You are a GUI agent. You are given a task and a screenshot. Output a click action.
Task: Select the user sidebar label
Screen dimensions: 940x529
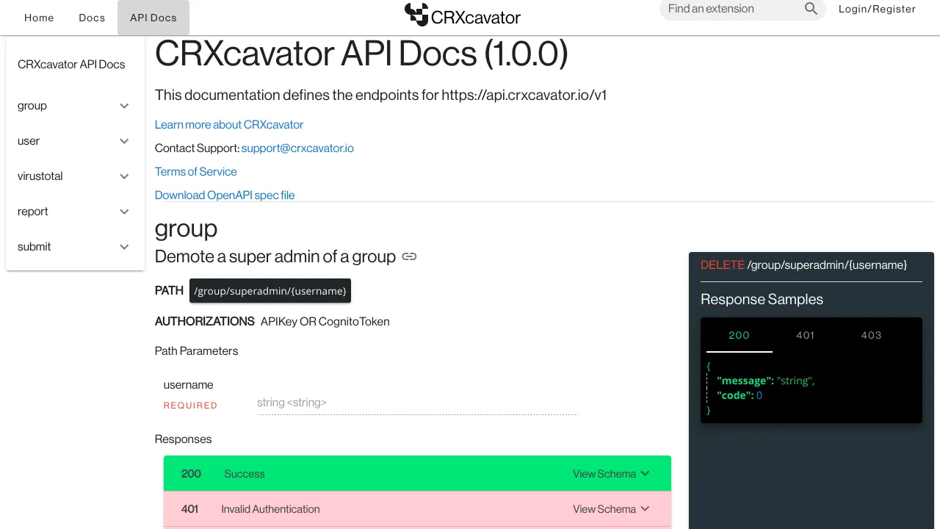pos(29,141)
